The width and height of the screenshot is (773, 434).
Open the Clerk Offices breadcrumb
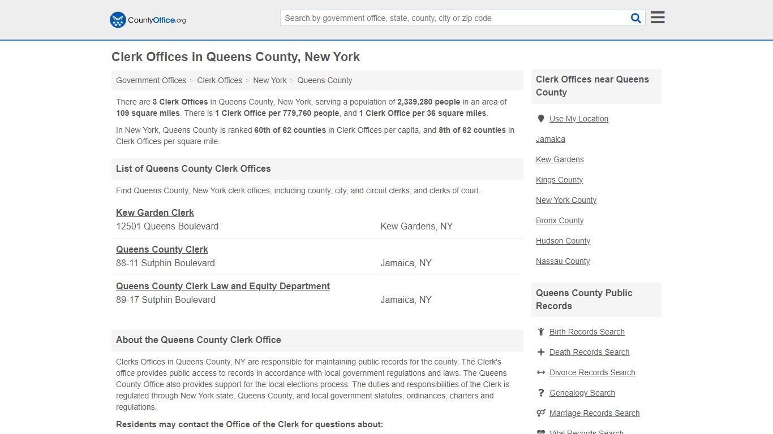pyautogui.click(x=220, y=80)
